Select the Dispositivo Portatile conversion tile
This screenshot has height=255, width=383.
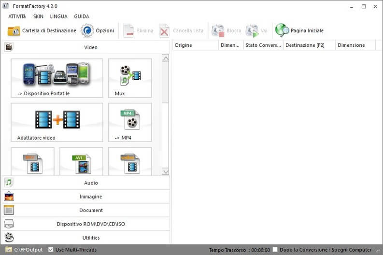(x=57, y=78)
